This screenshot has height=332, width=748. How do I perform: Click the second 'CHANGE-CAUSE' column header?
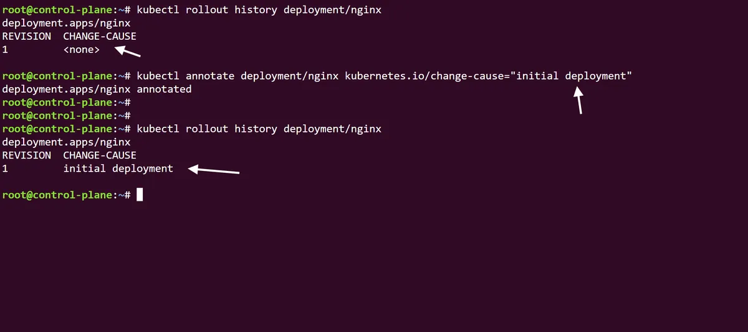[x=100, y=155]
